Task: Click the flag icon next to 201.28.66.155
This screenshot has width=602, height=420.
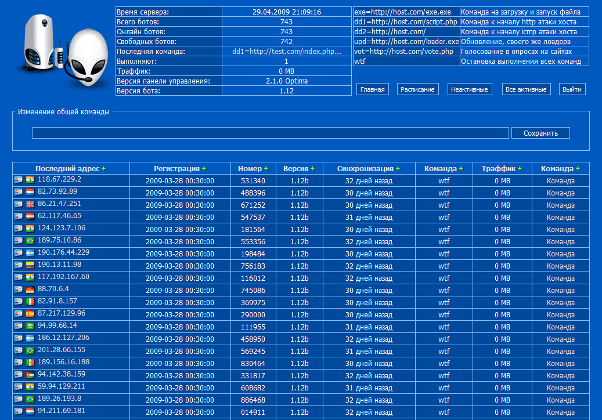Action: coord(30,350)
